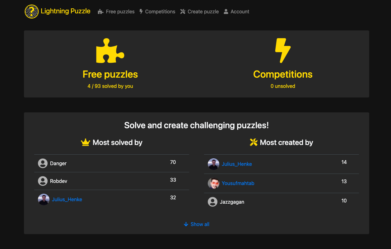
Task: Click Julius_Henke's avatar in Most solved list
Action: point(44,199)
